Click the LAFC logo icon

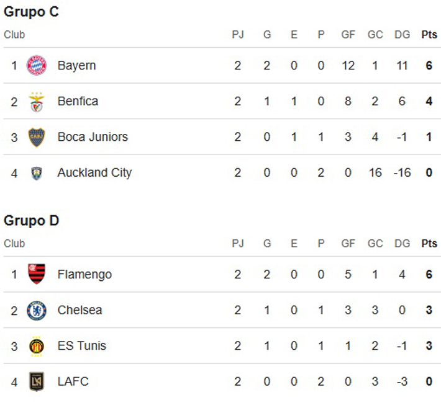[37, 382]
